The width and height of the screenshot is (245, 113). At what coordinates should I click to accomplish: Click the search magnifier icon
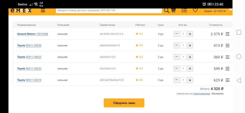click(167, 11)
